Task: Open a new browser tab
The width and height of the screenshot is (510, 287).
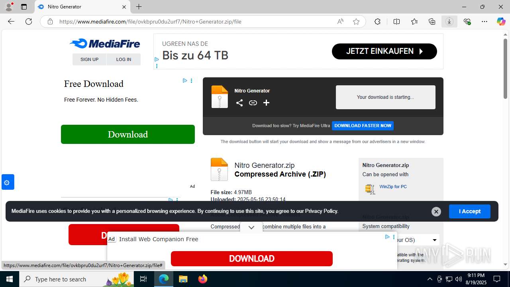Action: [x=139, y=7]
